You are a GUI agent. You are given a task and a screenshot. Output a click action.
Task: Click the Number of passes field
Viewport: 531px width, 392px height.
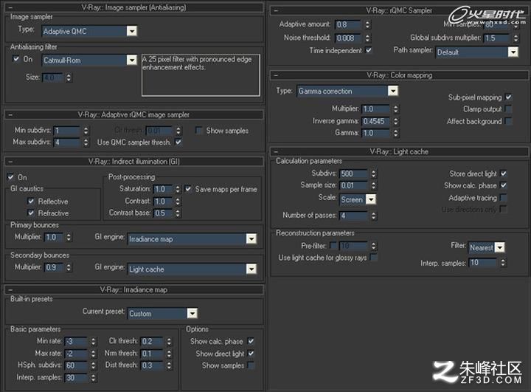point(353,216)
